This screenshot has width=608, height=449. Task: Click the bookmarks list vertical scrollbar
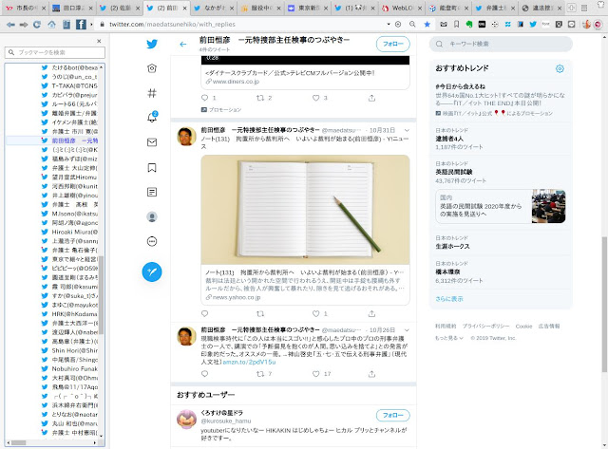[102, 294]
